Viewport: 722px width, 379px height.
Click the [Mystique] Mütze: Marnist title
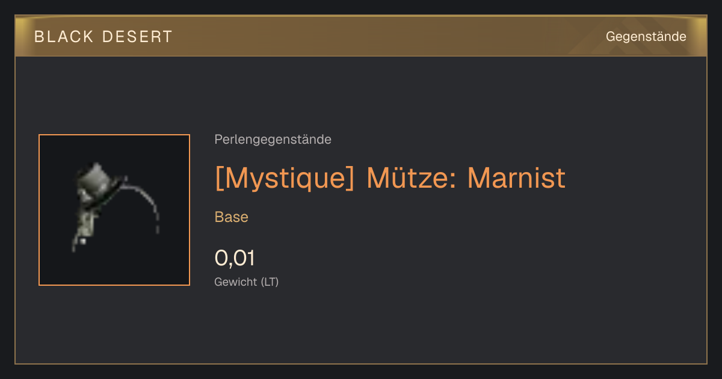point(390,178)
